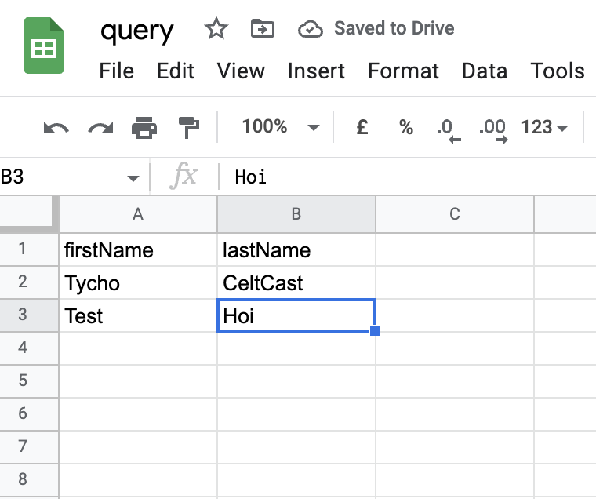Open the 123 number formats dropdown

pos(544,127)
